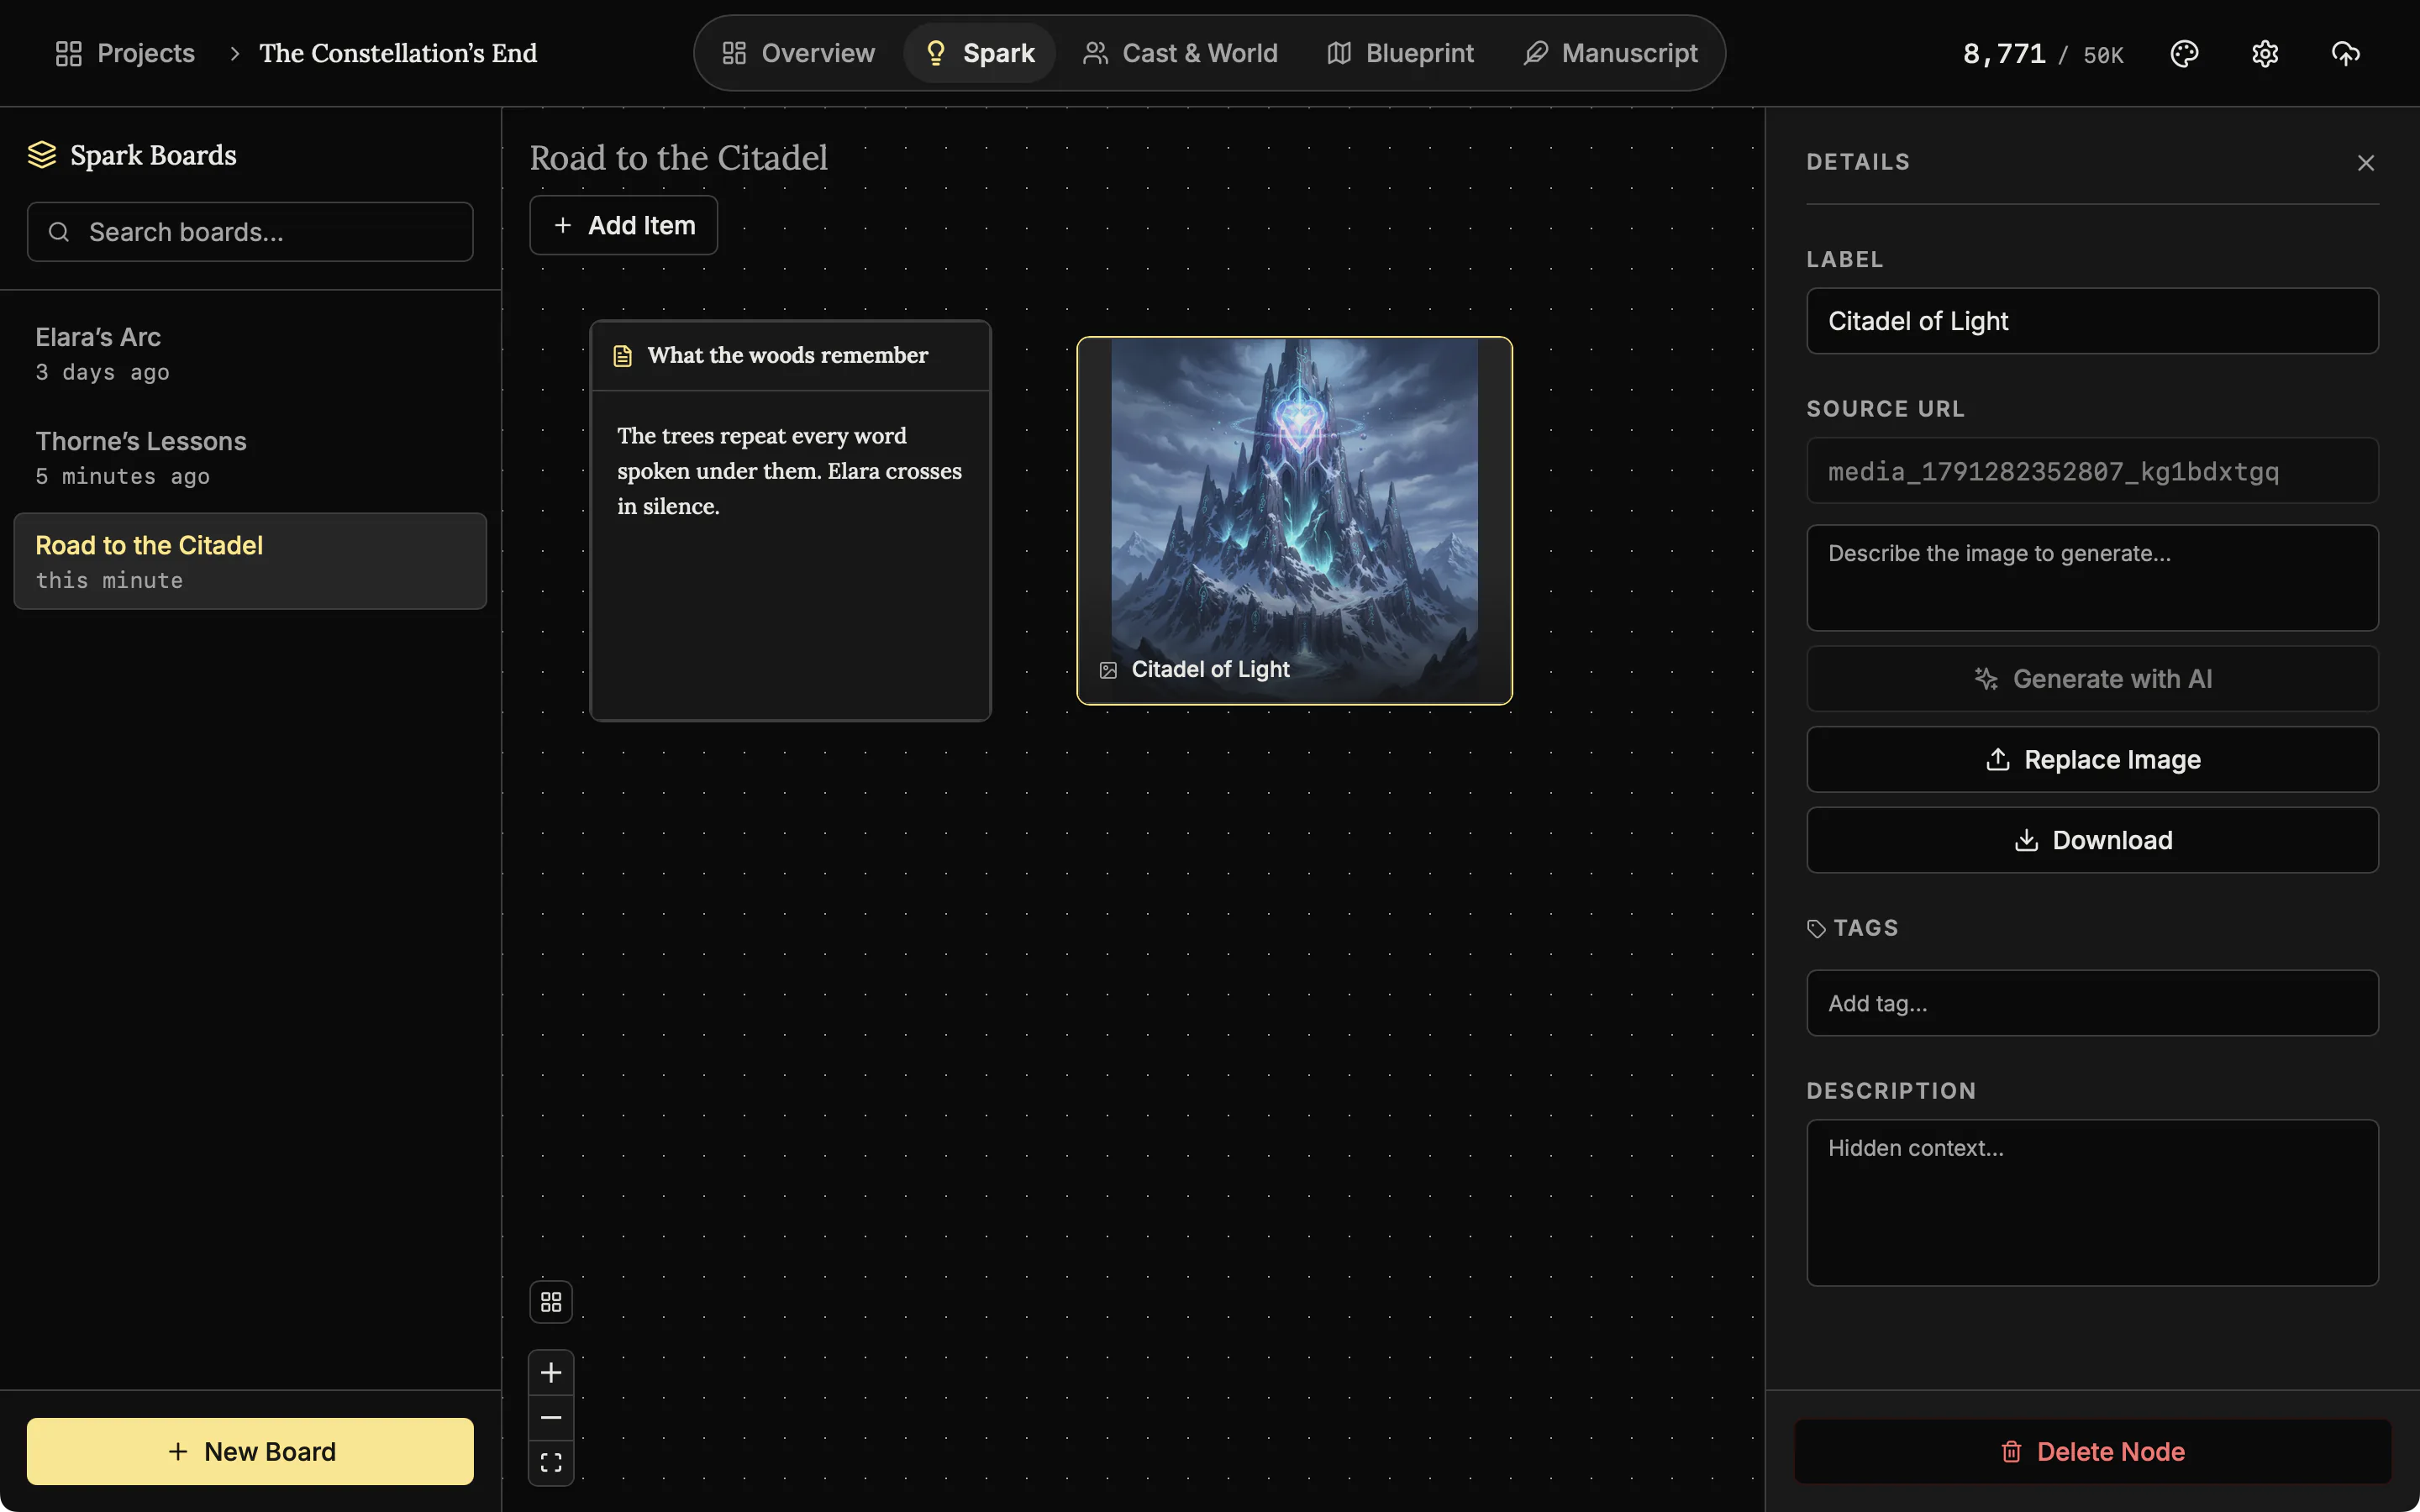Go to the Blueprint tab
Viewport: 2420px width, 1512px height.
pos(1400,53)
